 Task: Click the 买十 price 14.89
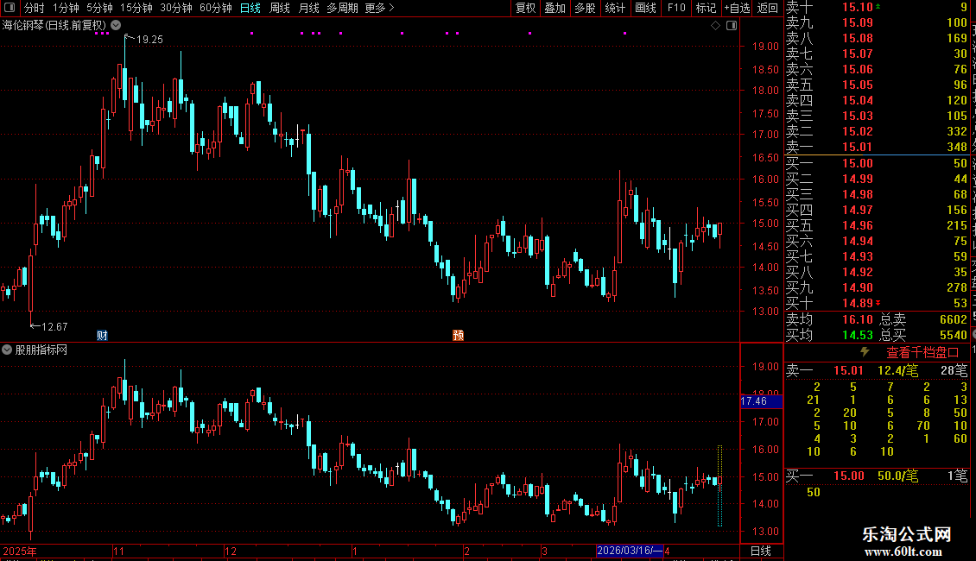(x=857, y=303)
